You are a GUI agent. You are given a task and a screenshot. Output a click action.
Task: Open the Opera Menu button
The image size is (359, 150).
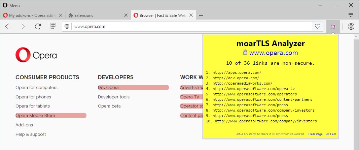click(11, 5)
